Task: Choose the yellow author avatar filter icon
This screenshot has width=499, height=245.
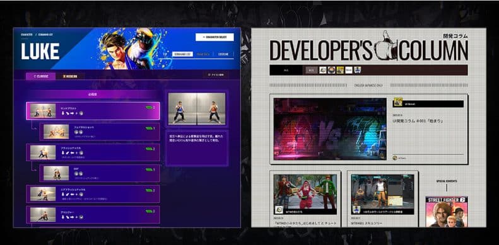Action: [x=340, y=71]
